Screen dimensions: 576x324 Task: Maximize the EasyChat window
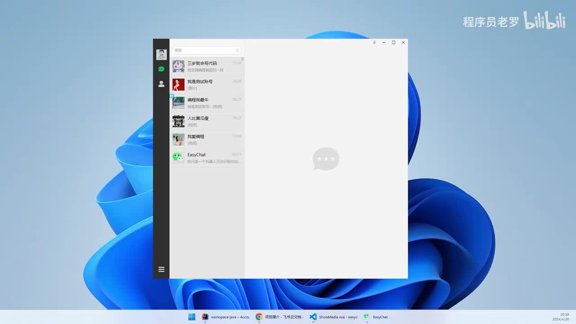point(393,42)
